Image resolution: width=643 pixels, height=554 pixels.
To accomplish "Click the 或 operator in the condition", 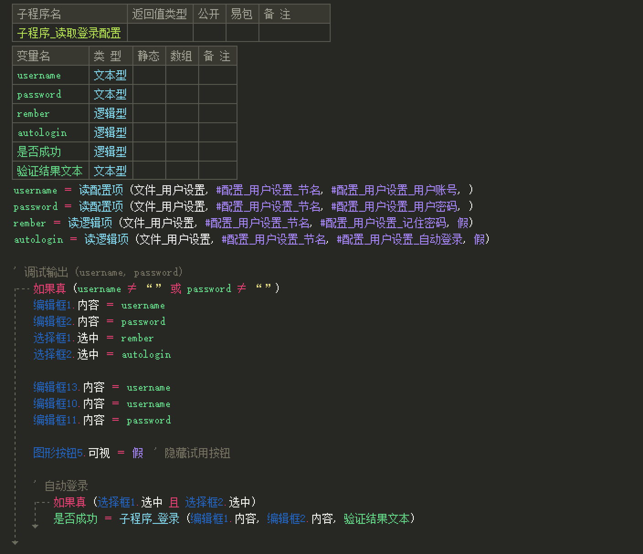I will point(176,288).
